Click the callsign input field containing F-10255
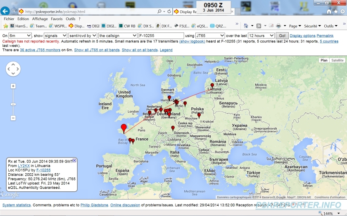The height and width of the screenshot is (216, 347). tap(161, 36)
